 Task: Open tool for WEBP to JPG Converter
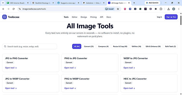pos(129,68)
